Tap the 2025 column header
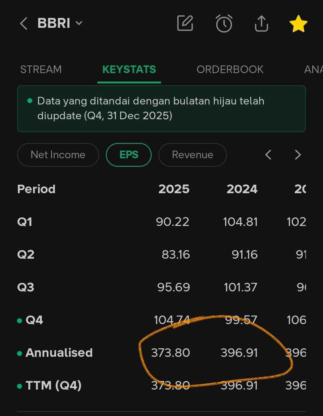 pyautogui.click(x=174, y=189)
